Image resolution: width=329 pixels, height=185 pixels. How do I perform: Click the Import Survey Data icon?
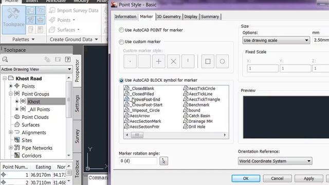(52, 10)
